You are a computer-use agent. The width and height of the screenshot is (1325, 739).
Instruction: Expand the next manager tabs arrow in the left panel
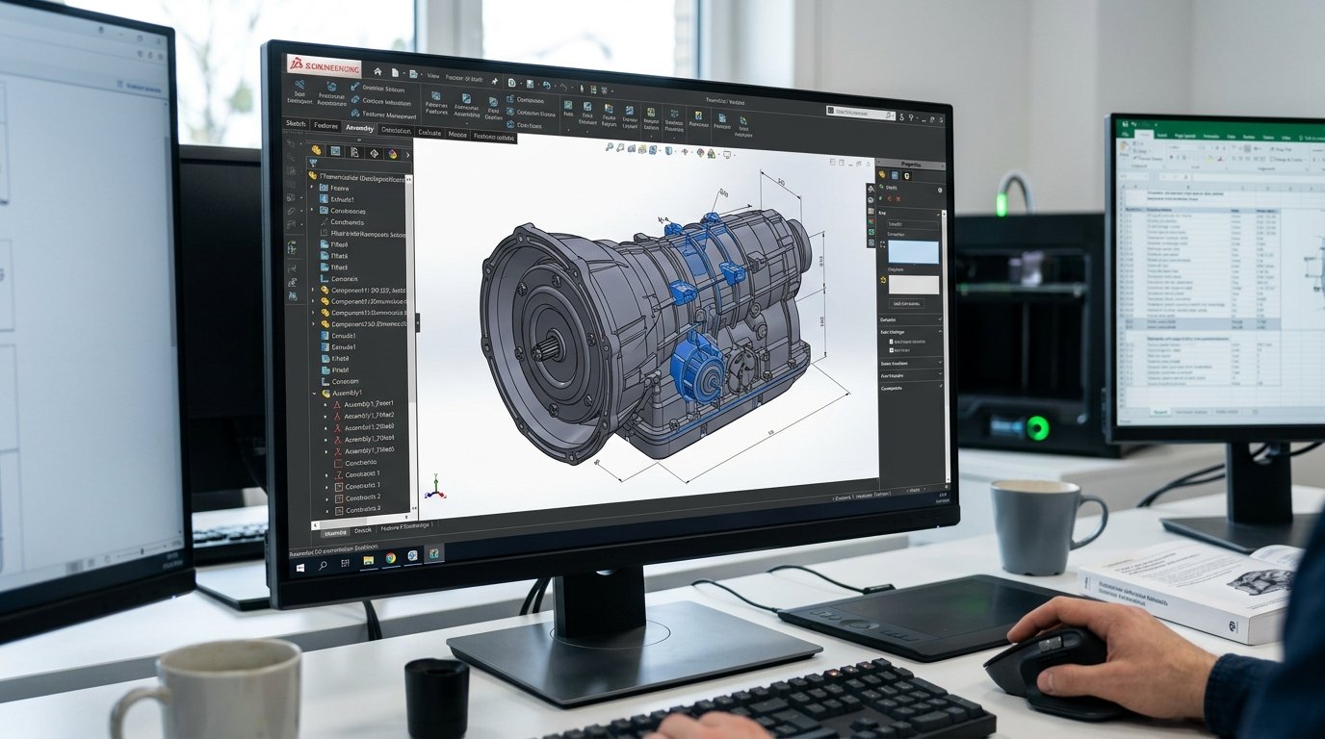tap(408, 155)
